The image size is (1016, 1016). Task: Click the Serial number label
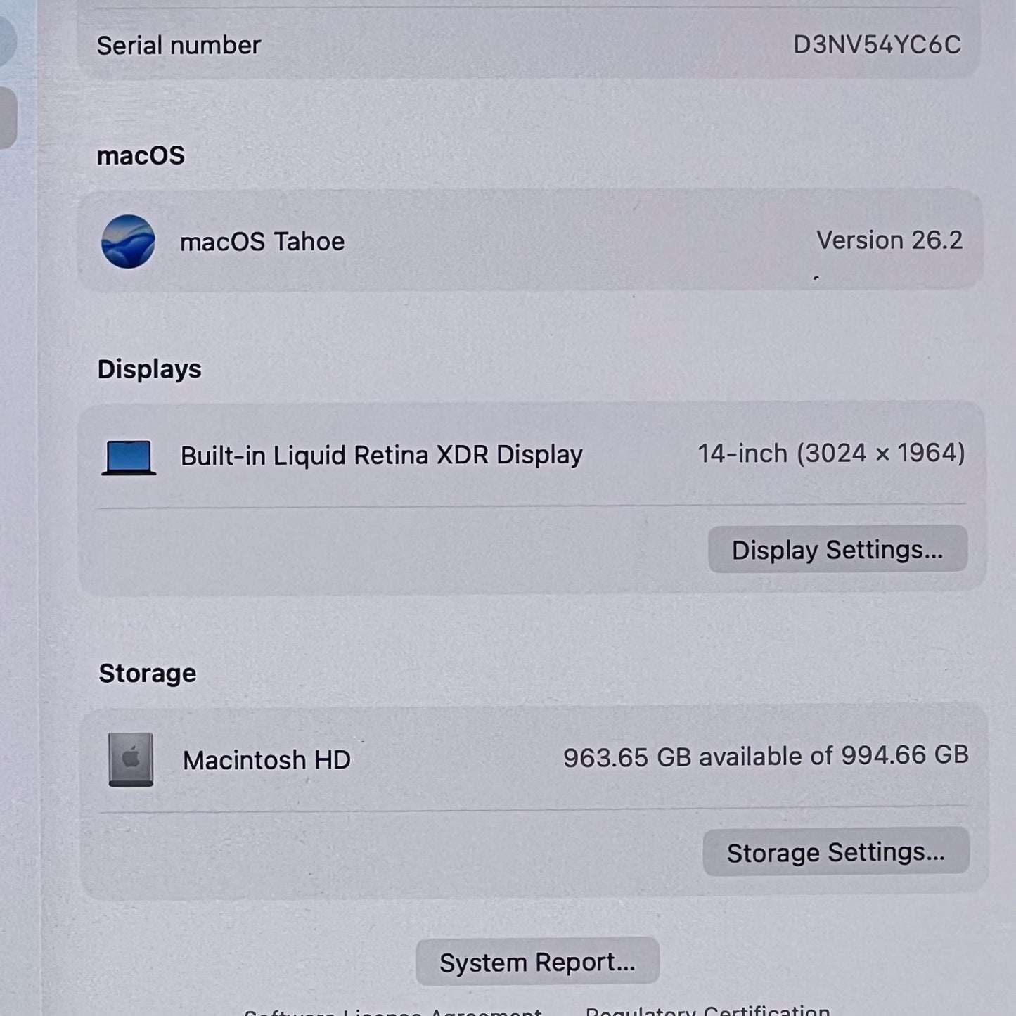coord(179,46)
